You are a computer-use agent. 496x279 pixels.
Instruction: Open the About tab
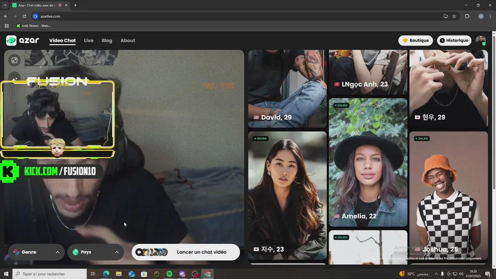click(128, 40)
